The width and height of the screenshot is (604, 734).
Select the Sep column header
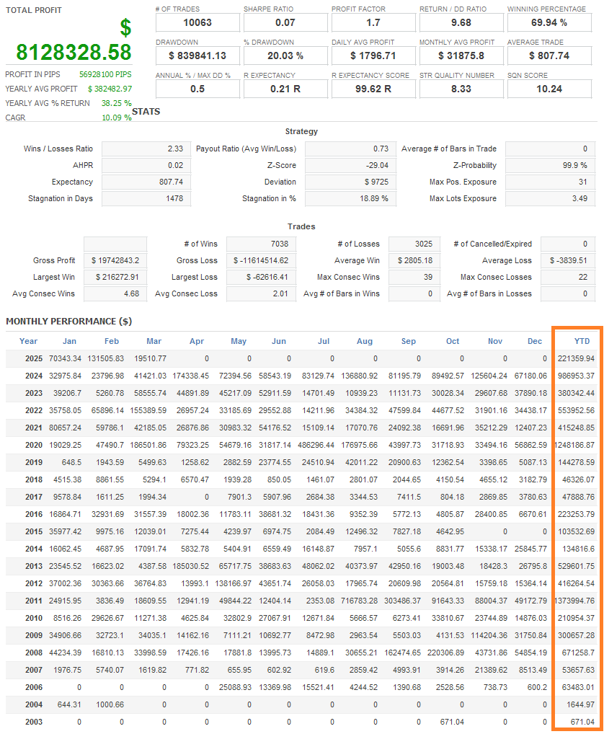tap(409, 341)
